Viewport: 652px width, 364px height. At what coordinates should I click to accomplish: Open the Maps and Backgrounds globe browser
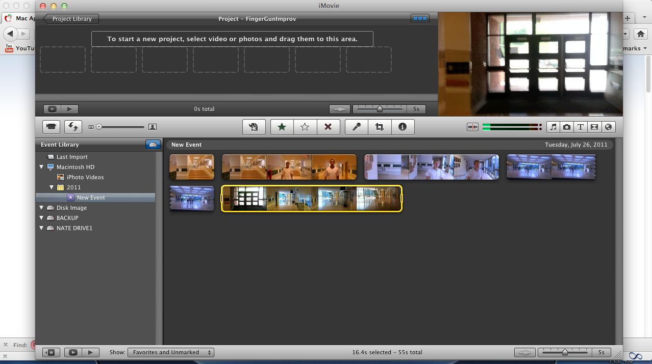coord(608,127)
